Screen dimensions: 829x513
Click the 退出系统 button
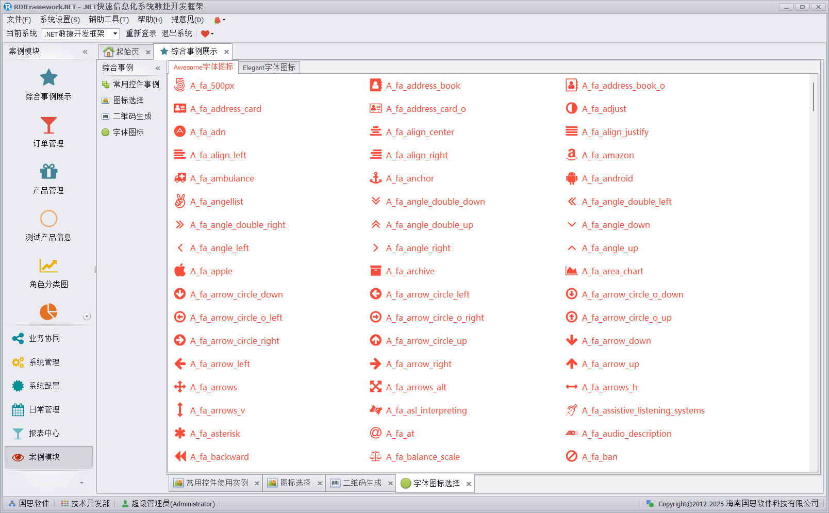176,34
